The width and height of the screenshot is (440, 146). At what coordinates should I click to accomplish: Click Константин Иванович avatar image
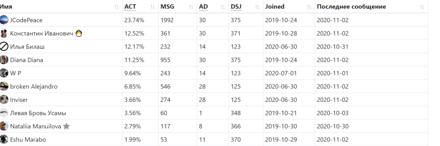coord(4,33)
